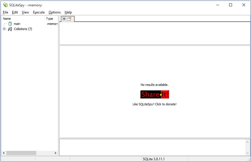Click the Name column header
The height and width of the screenshot is (162, 251).
pyautogui.click(x=23, y=19)
